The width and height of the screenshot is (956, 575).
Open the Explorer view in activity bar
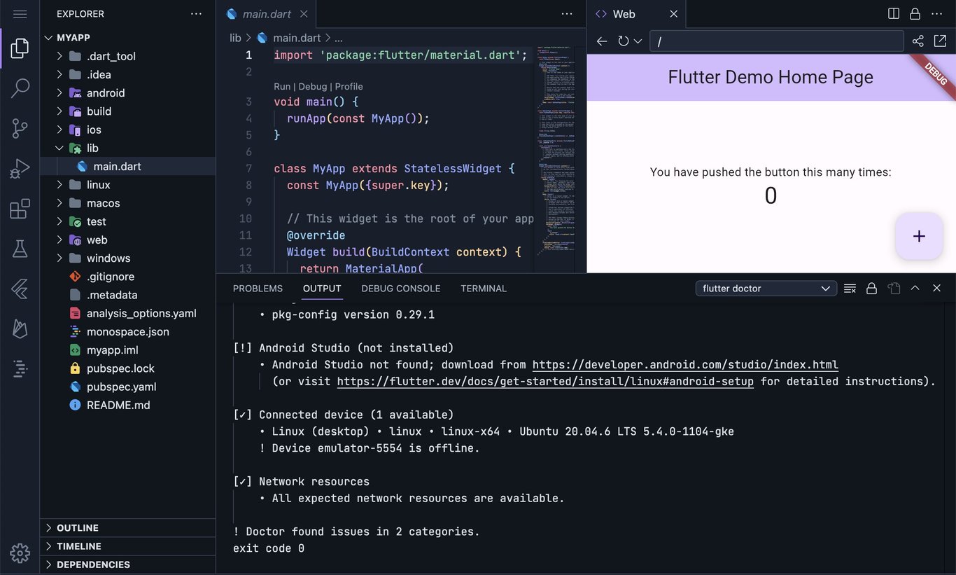(20, 48)
